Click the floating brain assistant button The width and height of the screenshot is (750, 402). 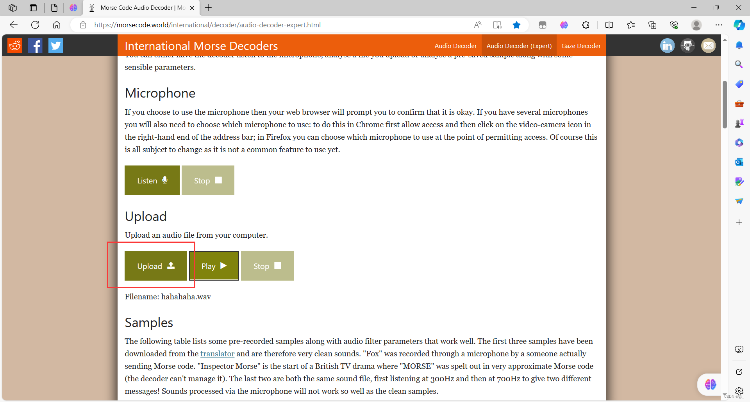(711, 384)
